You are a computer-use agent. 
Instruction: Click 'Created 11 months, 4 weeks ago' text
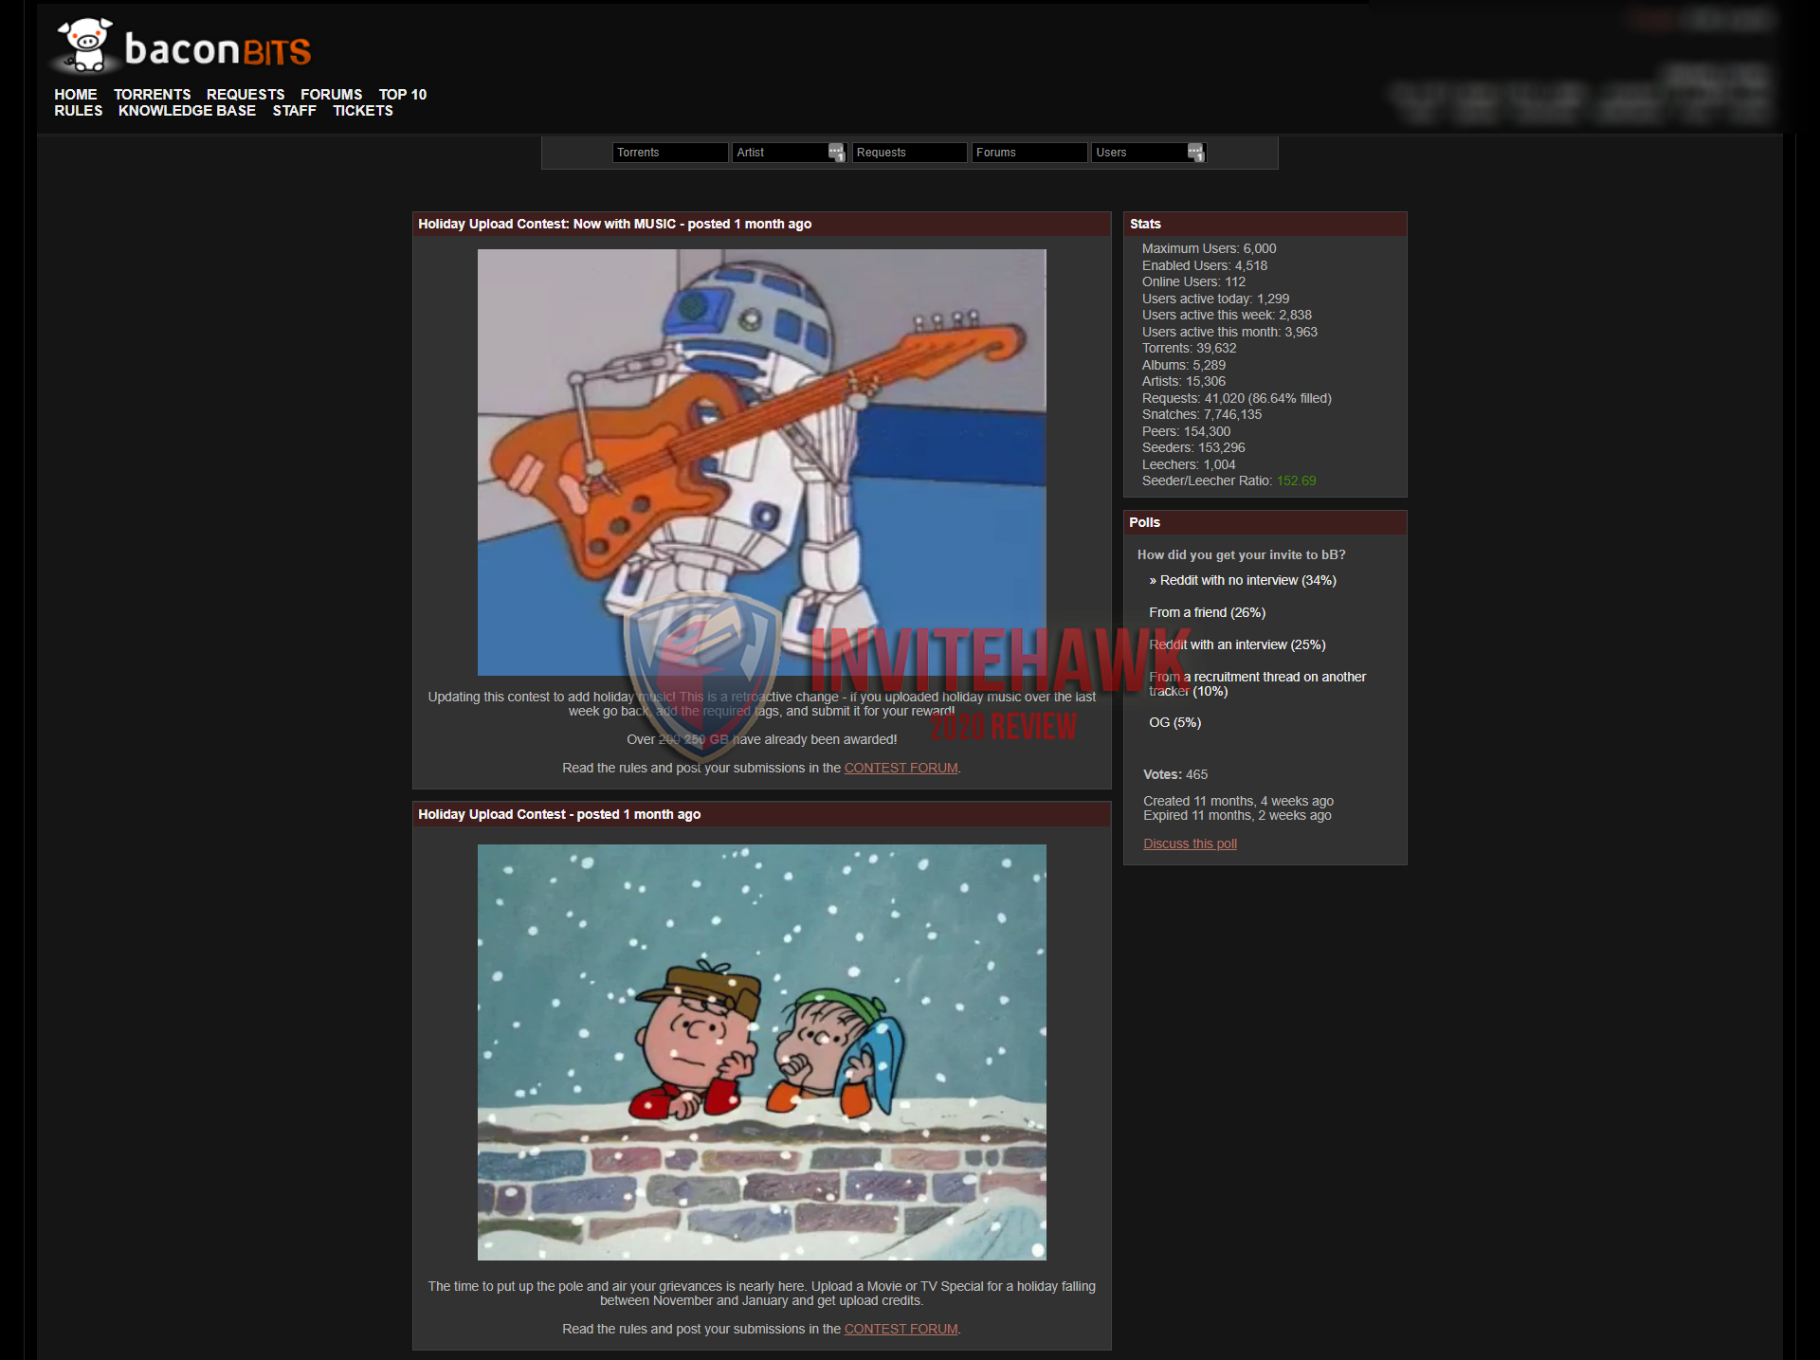point(1238,802)
